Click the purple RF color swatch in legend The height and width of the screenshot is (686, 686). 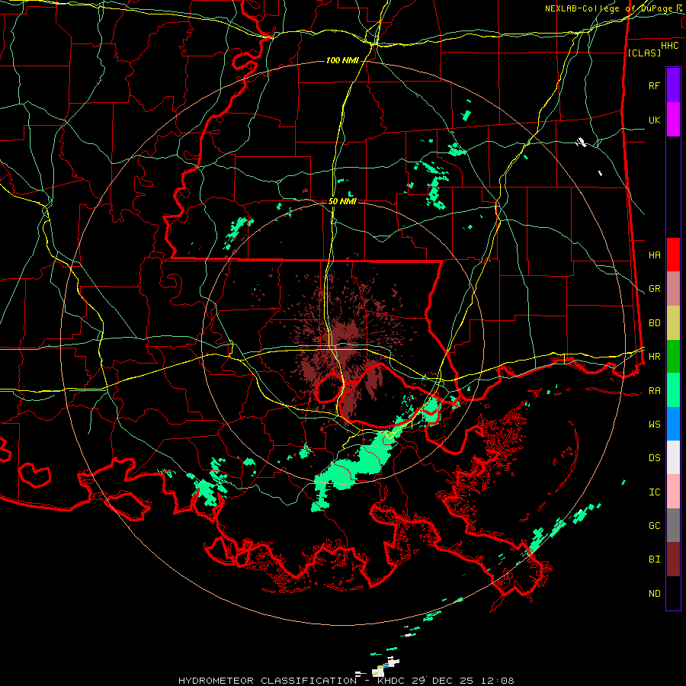pyautogui.click(x=673, y=85)
